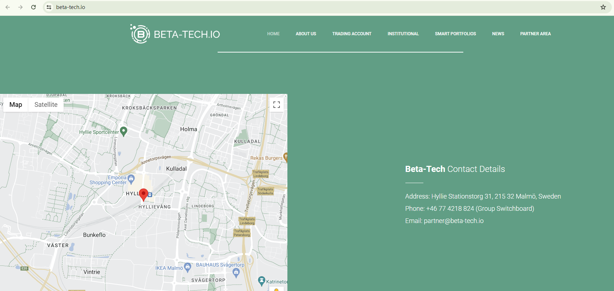
Task: Open the About Us page
Action: (306, 34)
